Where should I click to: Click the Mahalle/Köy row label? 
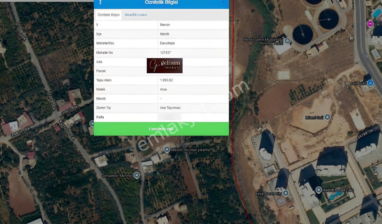105,43
